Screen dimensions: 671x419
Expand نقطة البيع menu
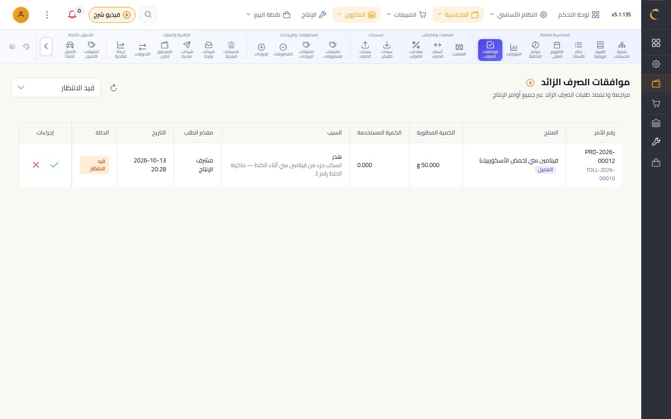tap(268, 15)
